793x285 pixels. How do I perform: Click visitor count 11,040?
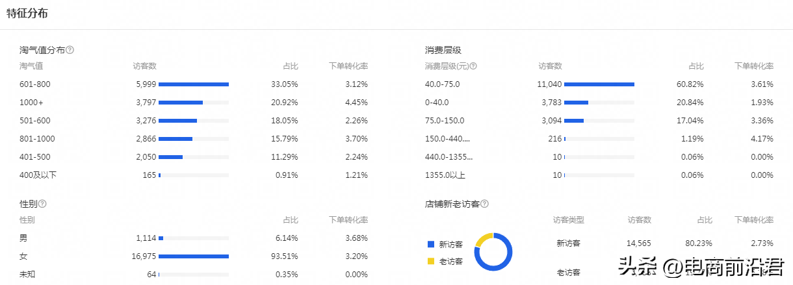(549, 84)
